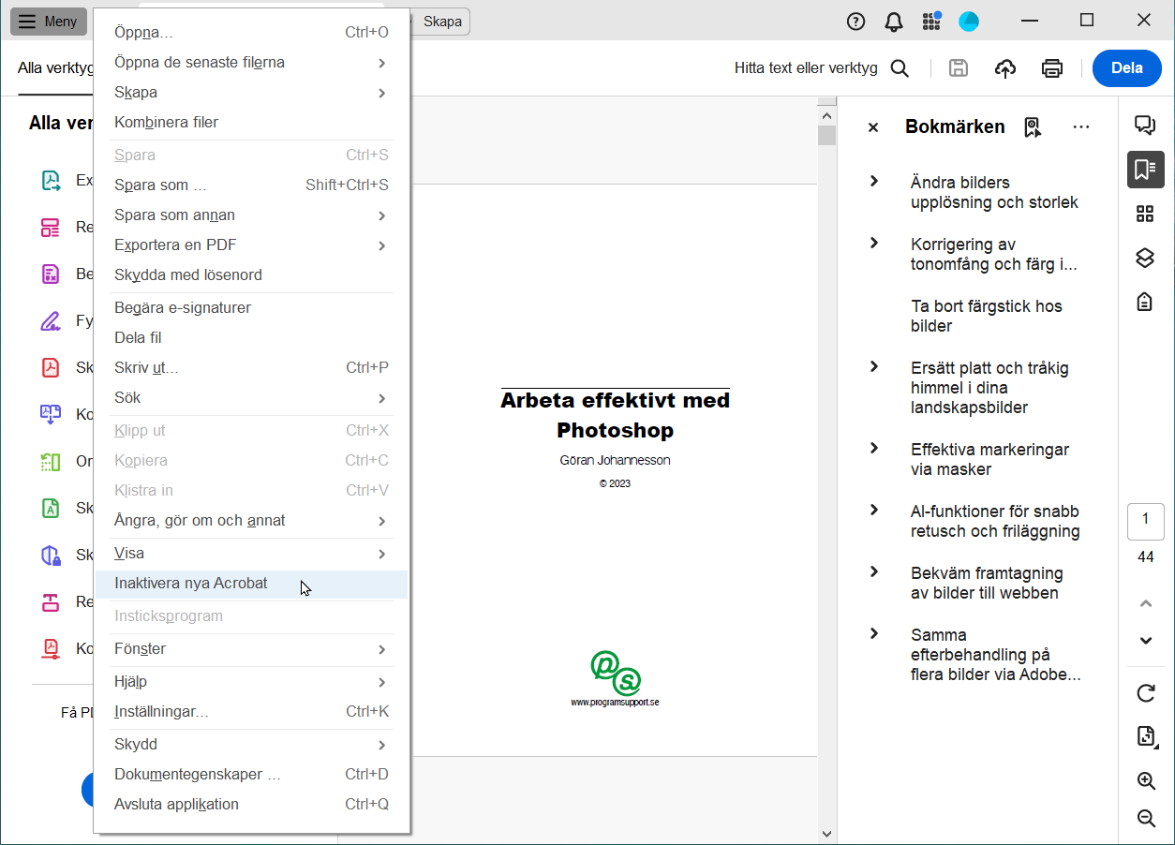
Task: Click the blue Dela button
Action: [1126, 68]
